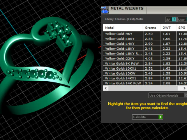The width and height of the screenshot is (187, 140).
Task: Click the green arrow on Calculate
Action: point(161,117)
